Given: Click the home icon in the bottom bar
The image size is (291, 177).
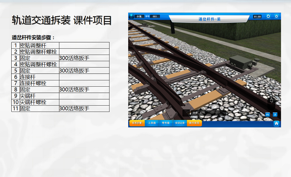Looking at the screenshot, I should (276, 123).
